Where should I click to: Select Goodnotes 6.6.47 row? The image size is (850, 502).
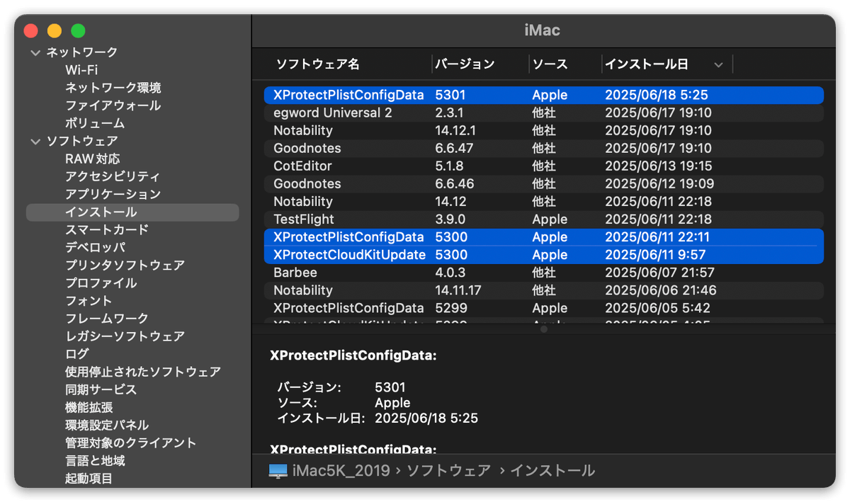[543, 148]
